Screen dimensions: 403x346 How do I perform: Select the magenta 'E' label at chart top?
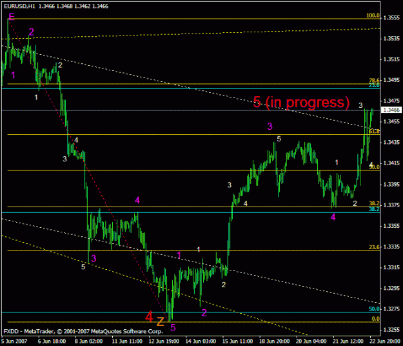(12, 17)
